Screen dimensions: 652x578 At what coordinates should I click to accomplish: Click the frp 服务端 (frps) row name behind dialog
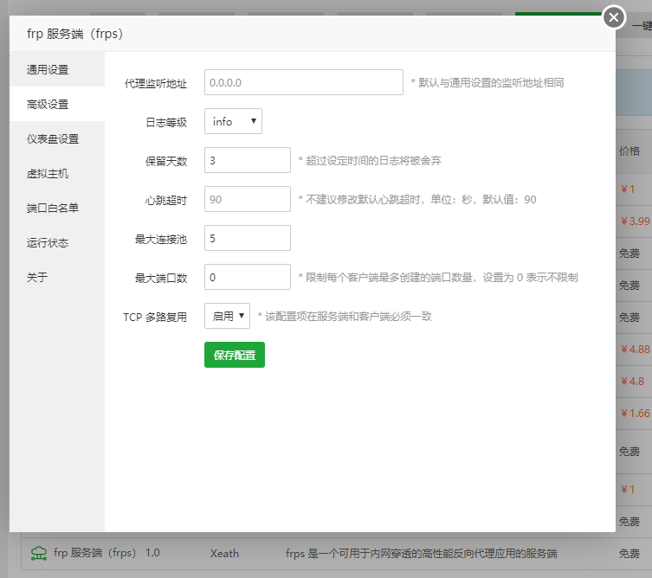94,553
